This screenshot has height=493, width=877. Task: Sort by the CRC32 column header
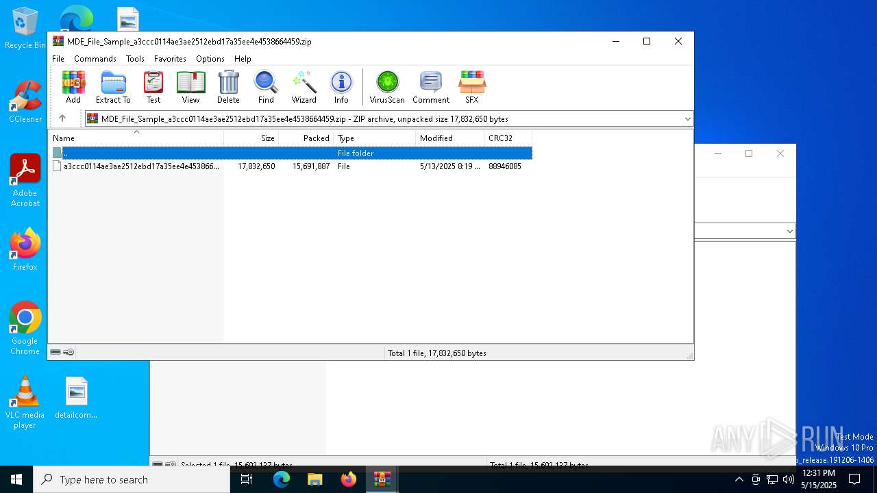(508, 138)
